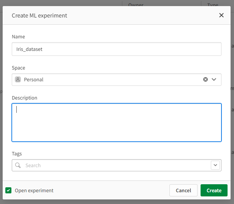Screen dimensions: 234x204
Task: Click the Personal space person icon
Action: click(18, 79)
